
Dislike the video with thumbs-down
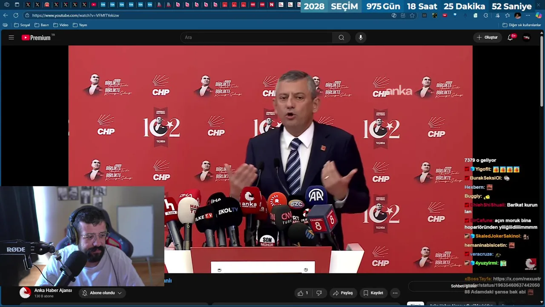click(x=319, y=293)
